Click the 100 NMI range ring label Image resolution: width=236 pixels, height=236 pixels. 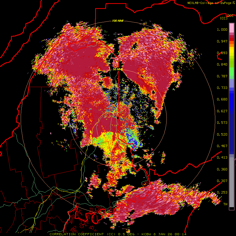[118, 21]
